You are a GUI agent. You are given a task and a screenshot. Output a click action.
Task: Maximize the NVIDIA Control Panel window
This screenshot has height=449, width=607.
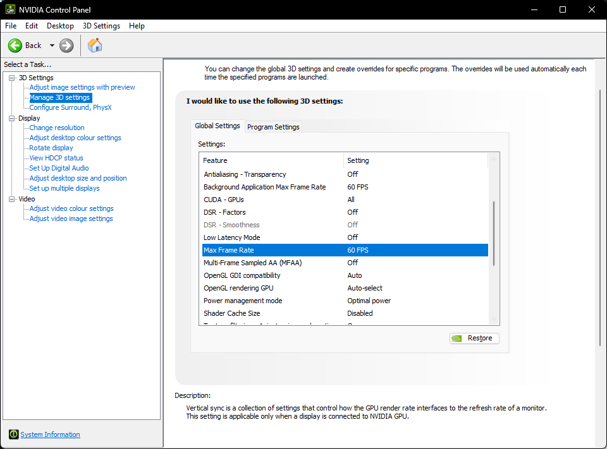pyautogui.click(x=563, y=9)
